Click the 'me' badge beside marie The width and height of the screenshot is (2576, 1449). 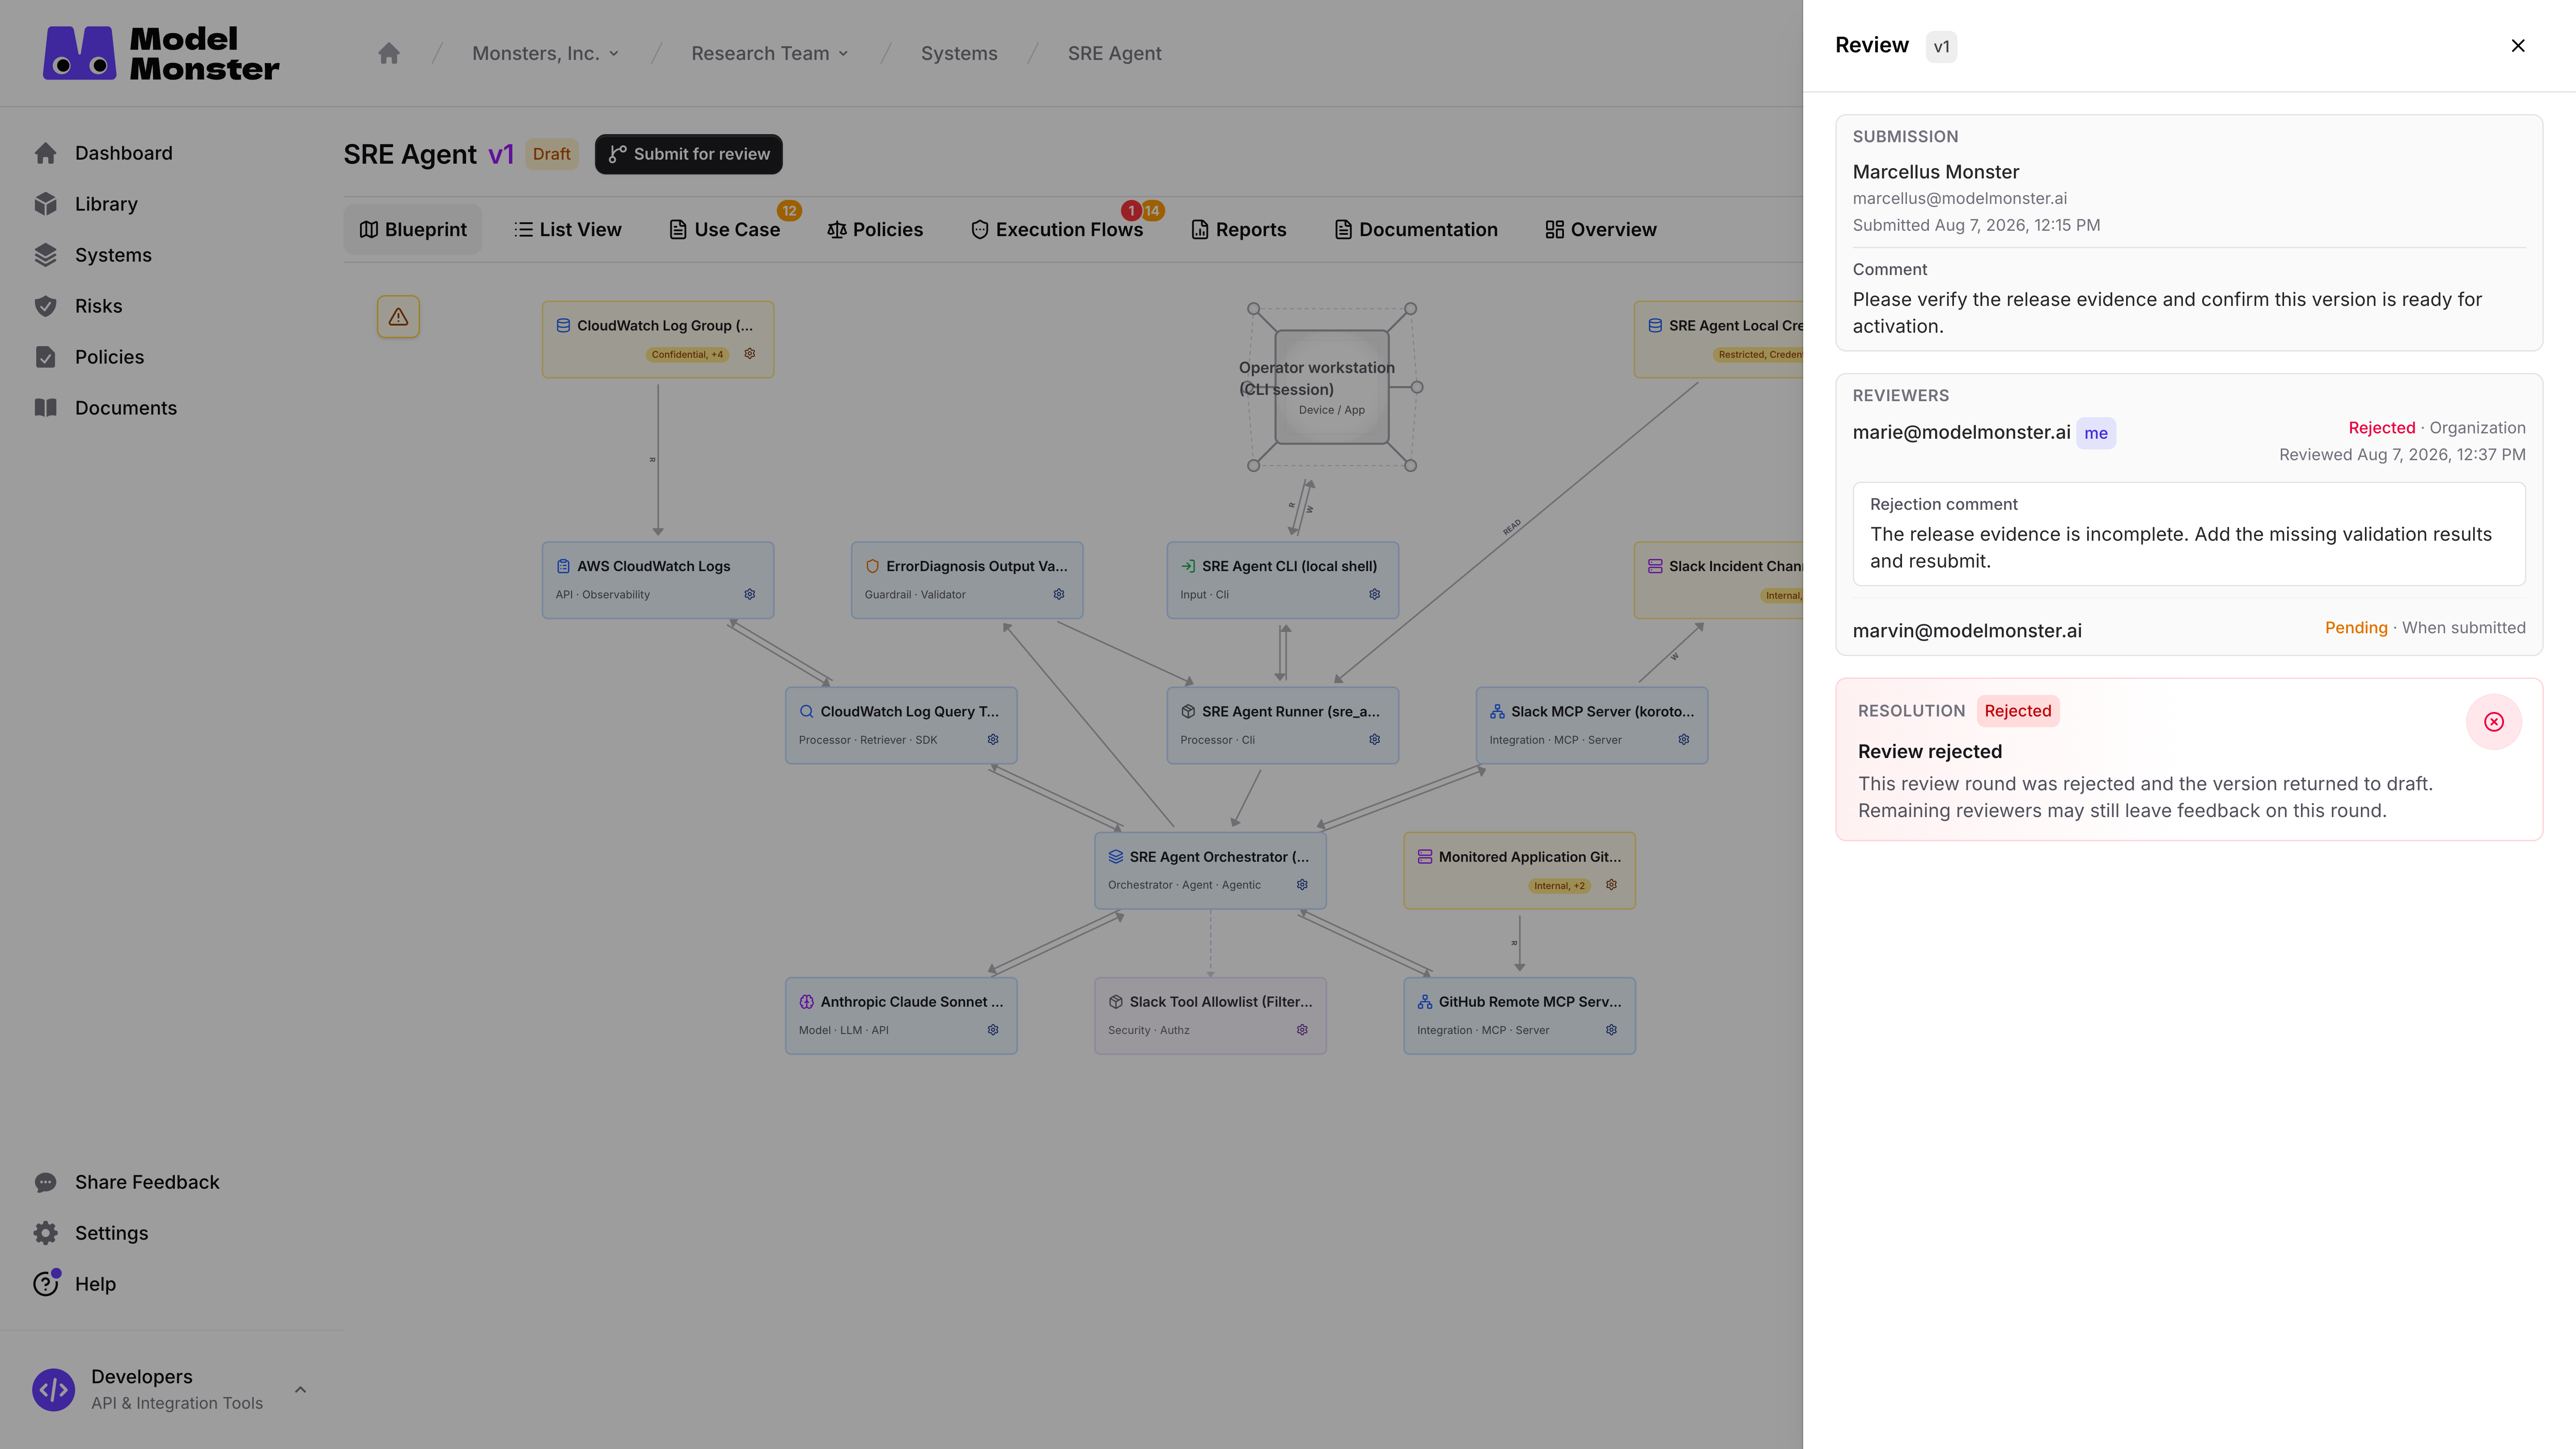point(2096,433)
